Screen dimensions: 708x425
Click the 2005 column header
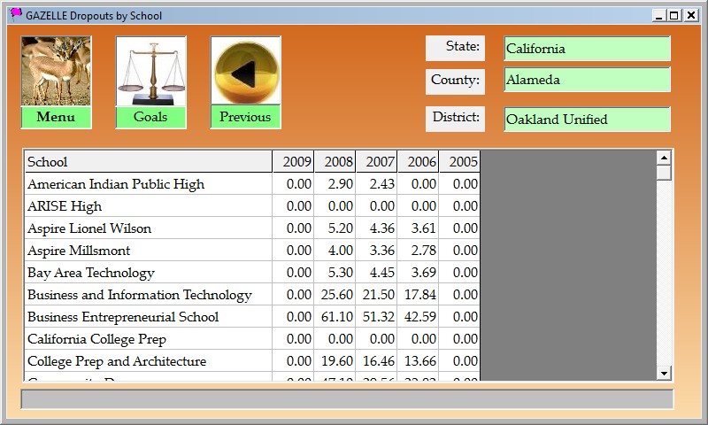[x=460, y=162]
